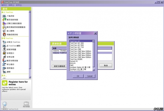Click the device list scroll-down arrow
The height and width of the screenshot is (111, 164).
[x=94, y=70]
